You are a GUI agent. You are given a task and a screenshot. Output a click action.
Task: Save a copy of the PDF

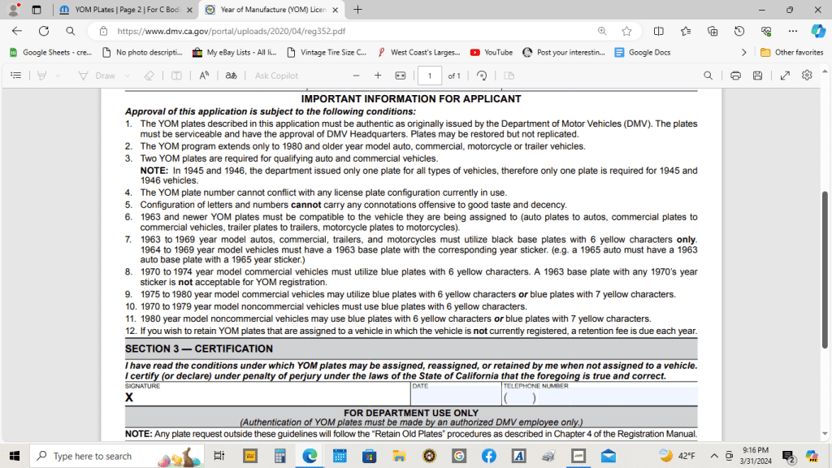pos(758,75)
